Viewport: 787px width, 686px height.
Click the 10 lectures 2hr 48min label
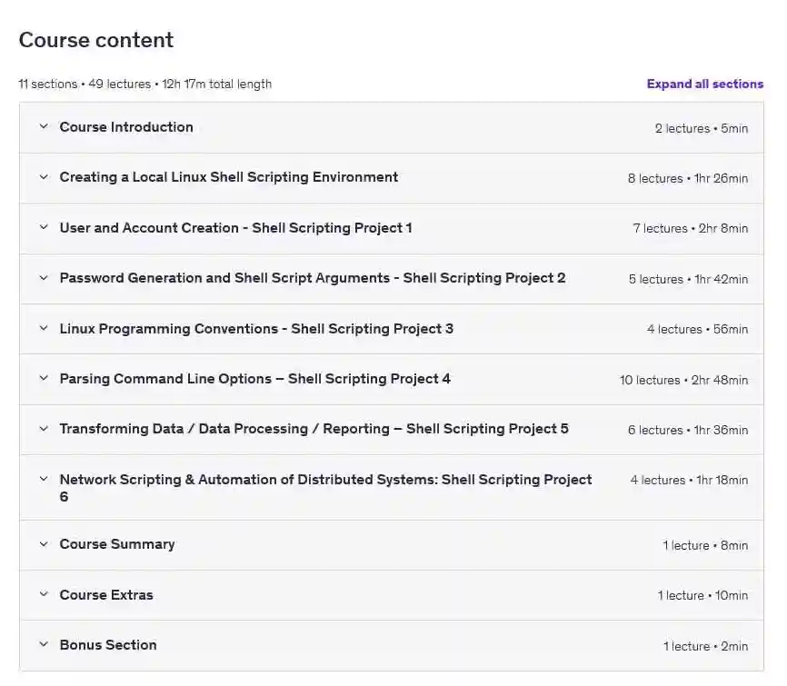(x=683, y=380)
